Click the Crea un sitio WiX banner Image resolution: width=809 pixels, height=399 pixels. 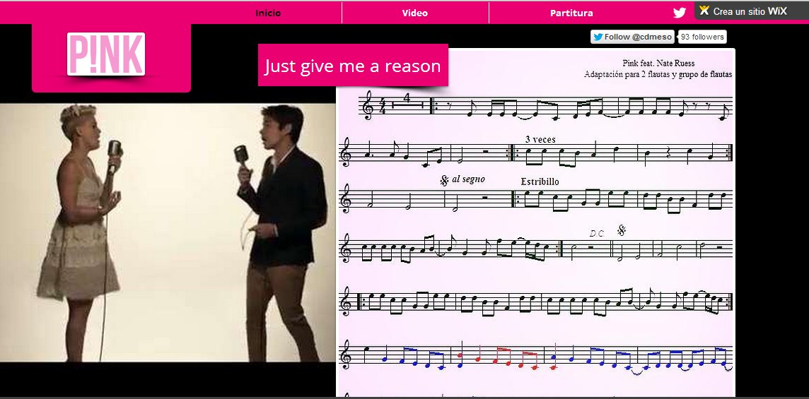coord(751,11)
